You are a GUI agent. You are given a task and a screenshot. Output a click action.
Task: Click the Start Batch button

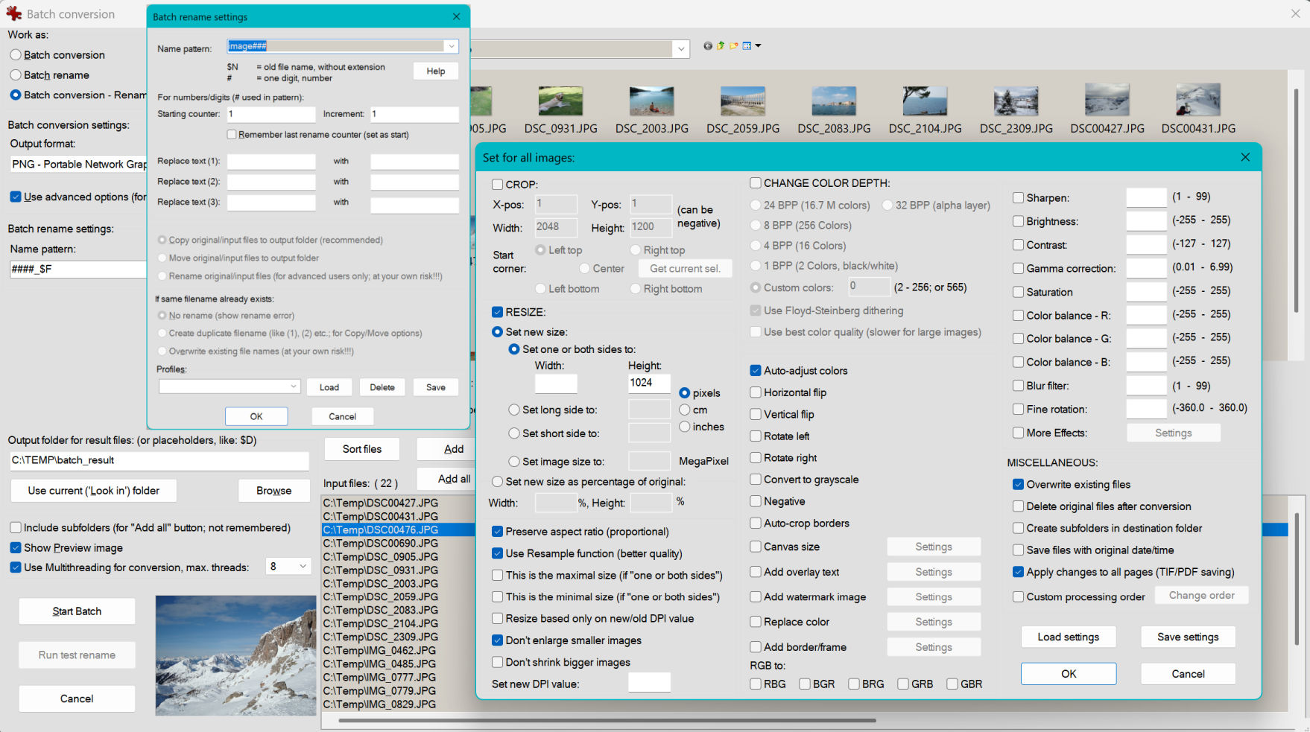coord(77,611)
